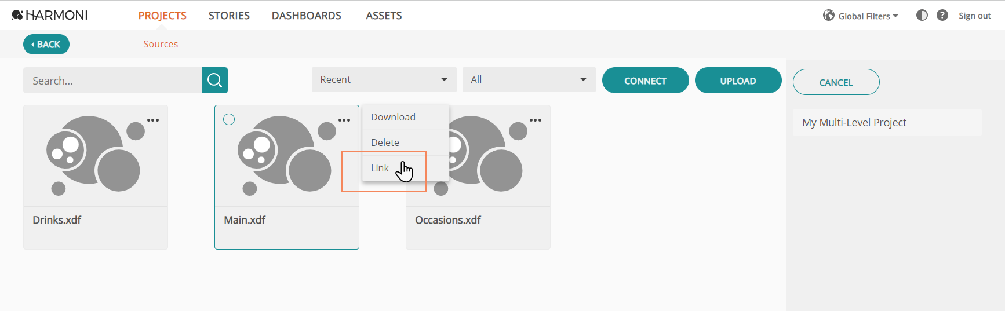Viewport: 1005px width, 311px height.
Task: Click the Sources breadcrumb link
Action: click(x=161, y=44)
